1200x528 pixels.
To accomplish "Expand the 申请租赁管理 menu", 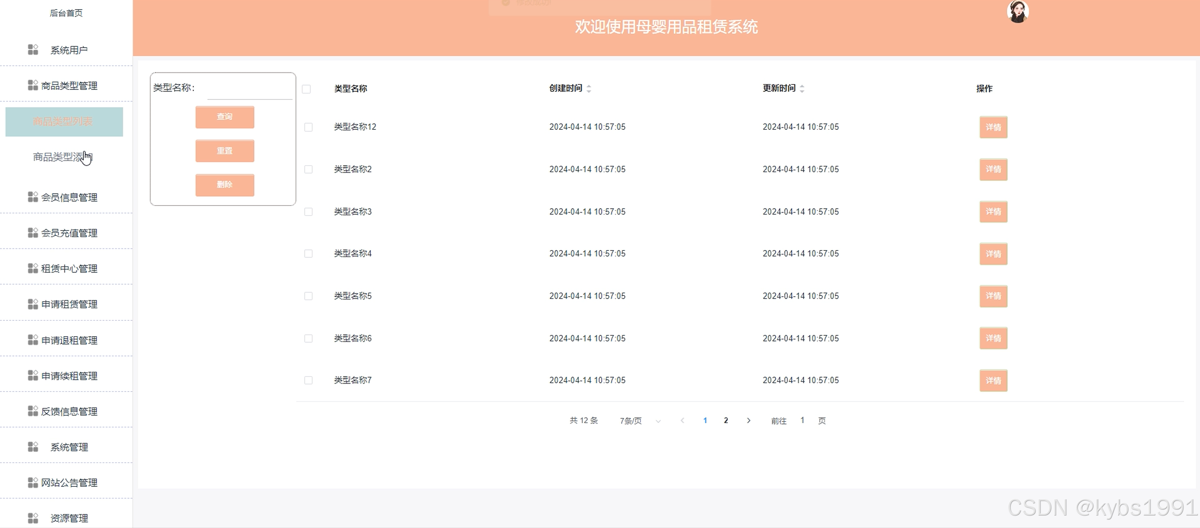I will (x=69, y=304).
